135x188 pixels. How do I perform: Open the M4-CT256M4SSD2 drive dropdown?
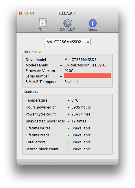[67, 42]
